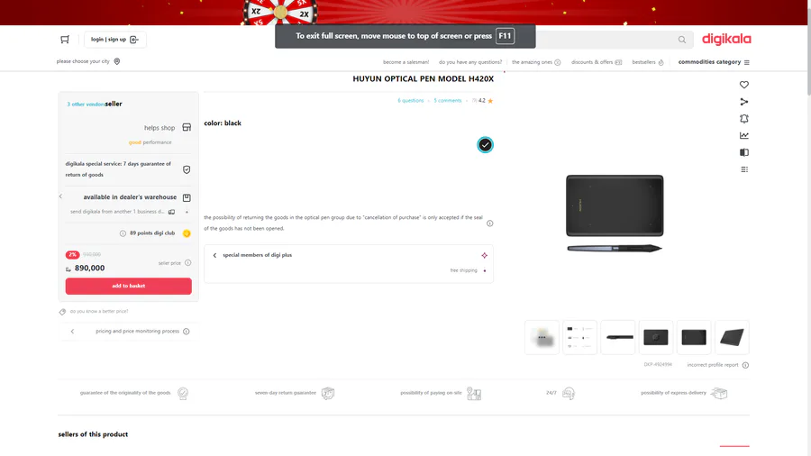Open 'do you have any questions?' menu item
Image resolution: width=811 pixels, height=456 pixels.
(x=470, y=62)
